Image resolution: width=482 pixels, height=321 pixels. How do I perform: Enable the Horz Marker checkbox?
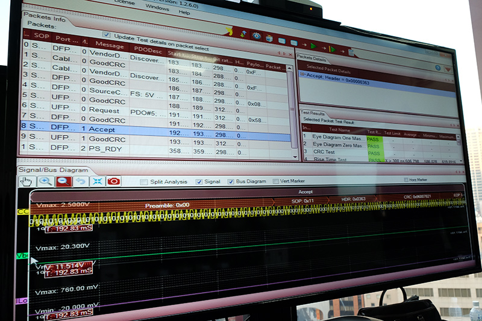[405, 179]
